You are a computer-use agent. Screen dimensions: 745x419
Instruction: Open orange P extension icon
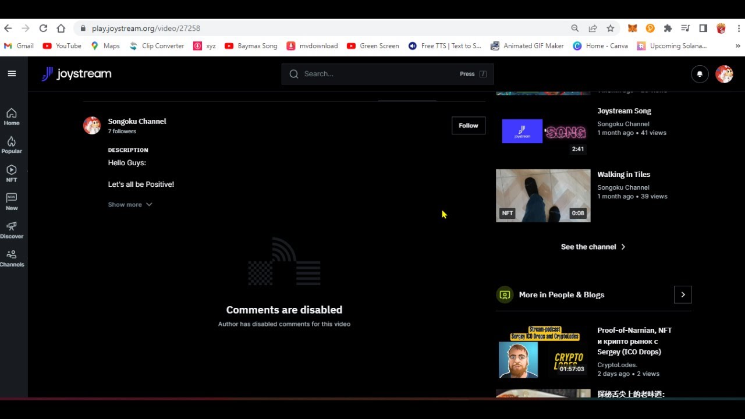pyautogui.click(x=650, y=28)
